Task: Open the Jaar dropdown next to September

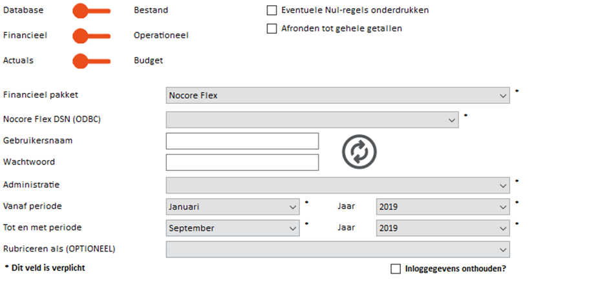Action: pos(443,228)
